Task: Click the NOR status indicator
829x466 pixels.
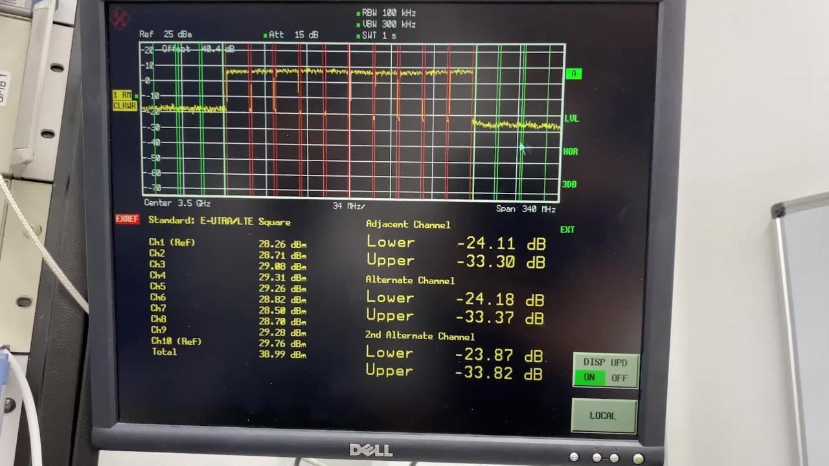Action: (x=571, y=151)
